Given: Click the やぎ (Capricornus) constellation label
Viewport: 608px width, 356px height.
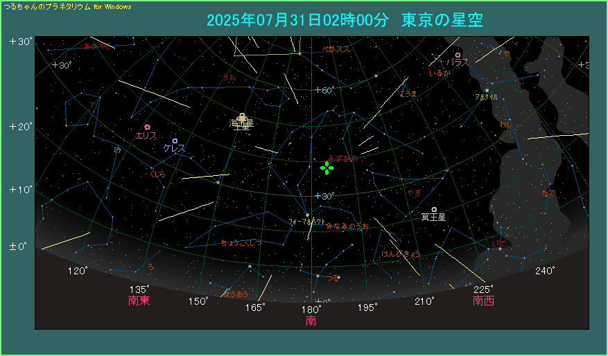Looking at the screenshot, I should 414,193.
